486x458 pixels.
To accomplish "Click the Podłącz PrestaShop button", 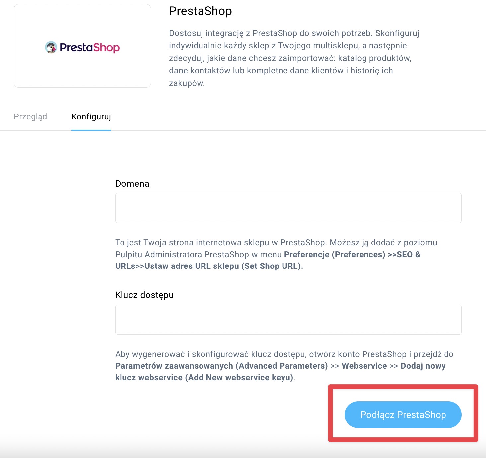I will 403,415.
